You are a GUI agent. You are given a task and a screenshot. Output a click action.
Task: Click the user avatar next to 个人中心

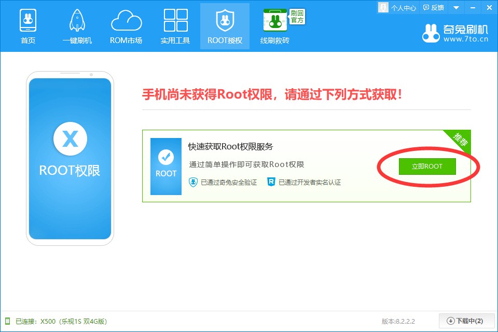[383, 8]
